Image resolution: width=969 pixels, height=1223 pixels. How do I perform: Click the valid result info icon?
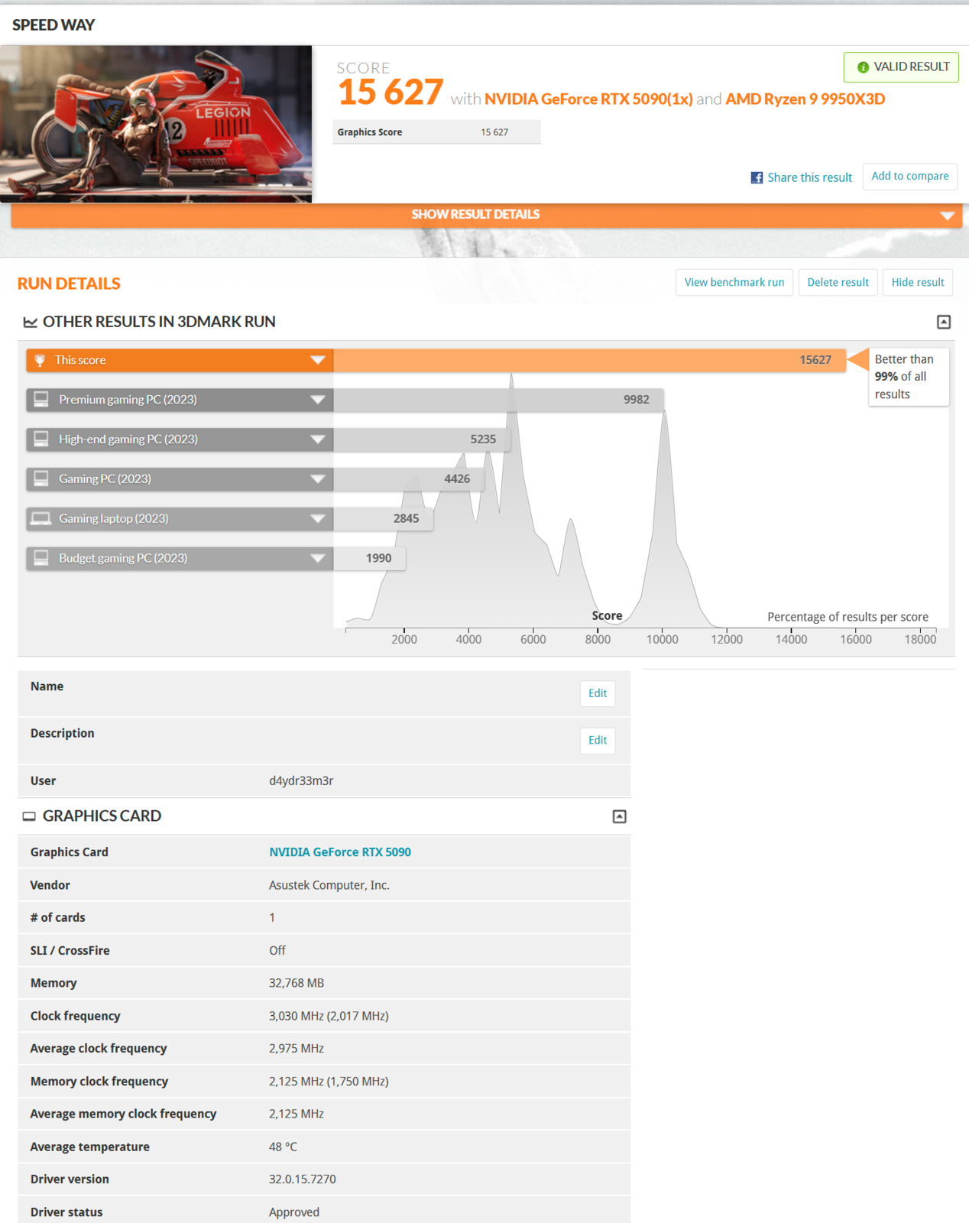pyautogui.click(x=863, y=67)
